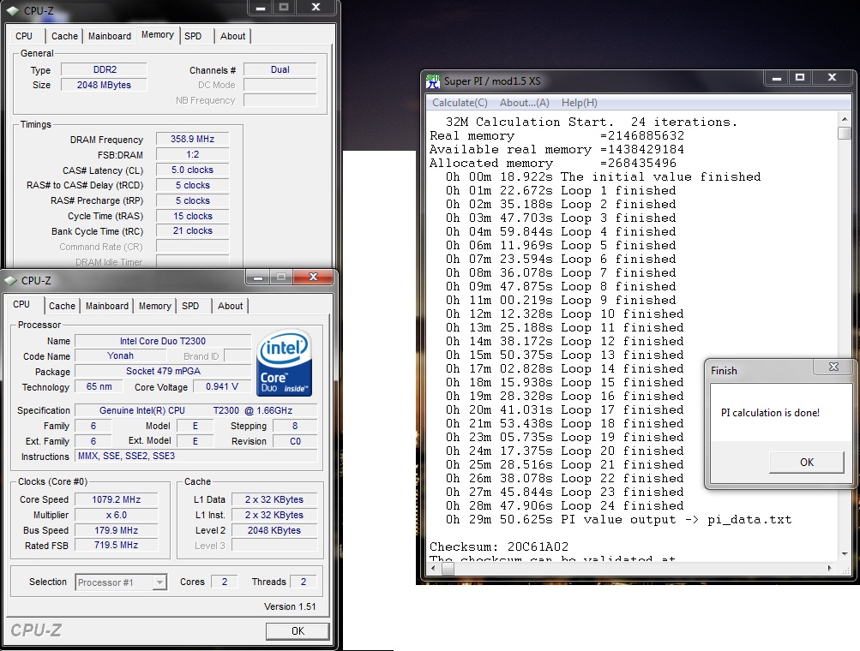Click the Size value 2048 MBytes
860x651 pixels.
(x=105, y=85)
